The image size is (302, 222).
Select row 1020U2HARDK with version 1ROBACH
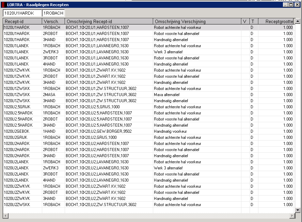click(x=149, y=144)
